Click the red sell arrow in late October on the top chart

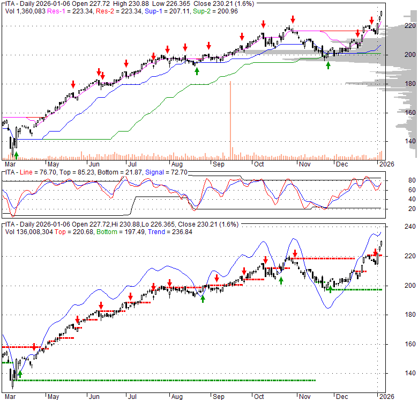pos(293,19)
